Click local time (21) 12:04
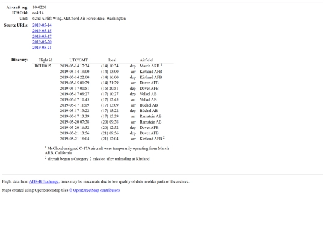The height and width of the screenshot is (244, 325). coord(110,139)
